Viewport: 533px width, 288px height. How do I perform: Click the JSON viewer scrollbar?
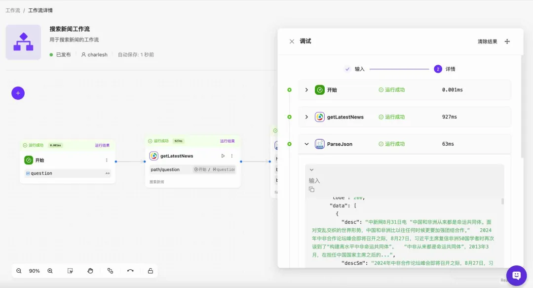(x=502, y=201)
